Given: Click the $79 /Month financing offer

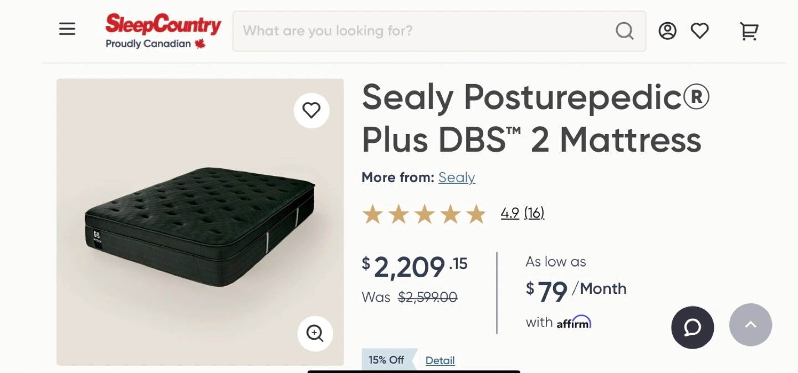Looking at the screenshot, I should (x=576, y=291).
